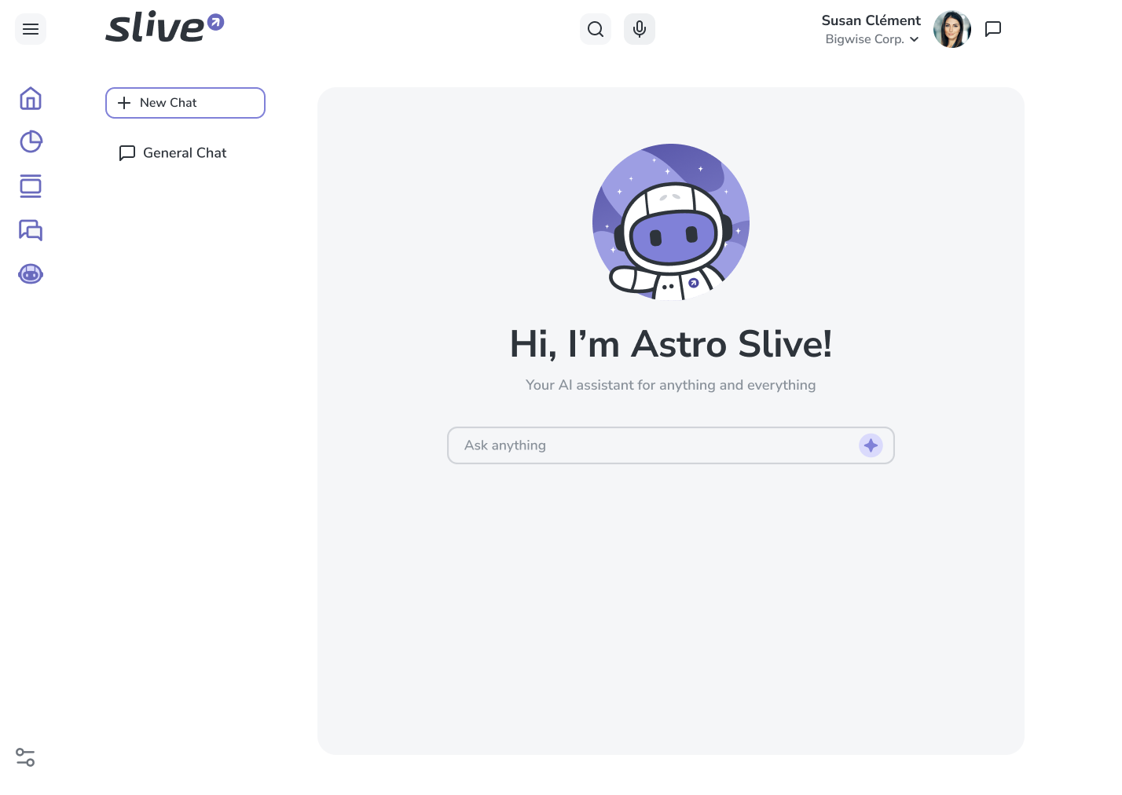The height and width of the screenshot is (795, 1122).
Task: Click the Ask anything input field
Action: coord(652,445)
